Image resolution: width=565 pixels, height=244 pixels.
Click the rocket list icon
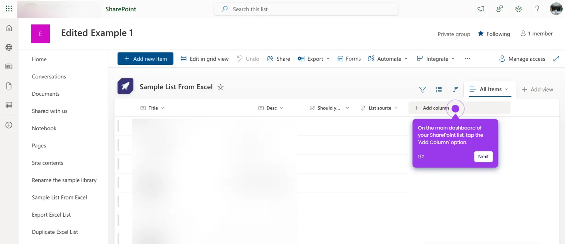coord(125,86)
